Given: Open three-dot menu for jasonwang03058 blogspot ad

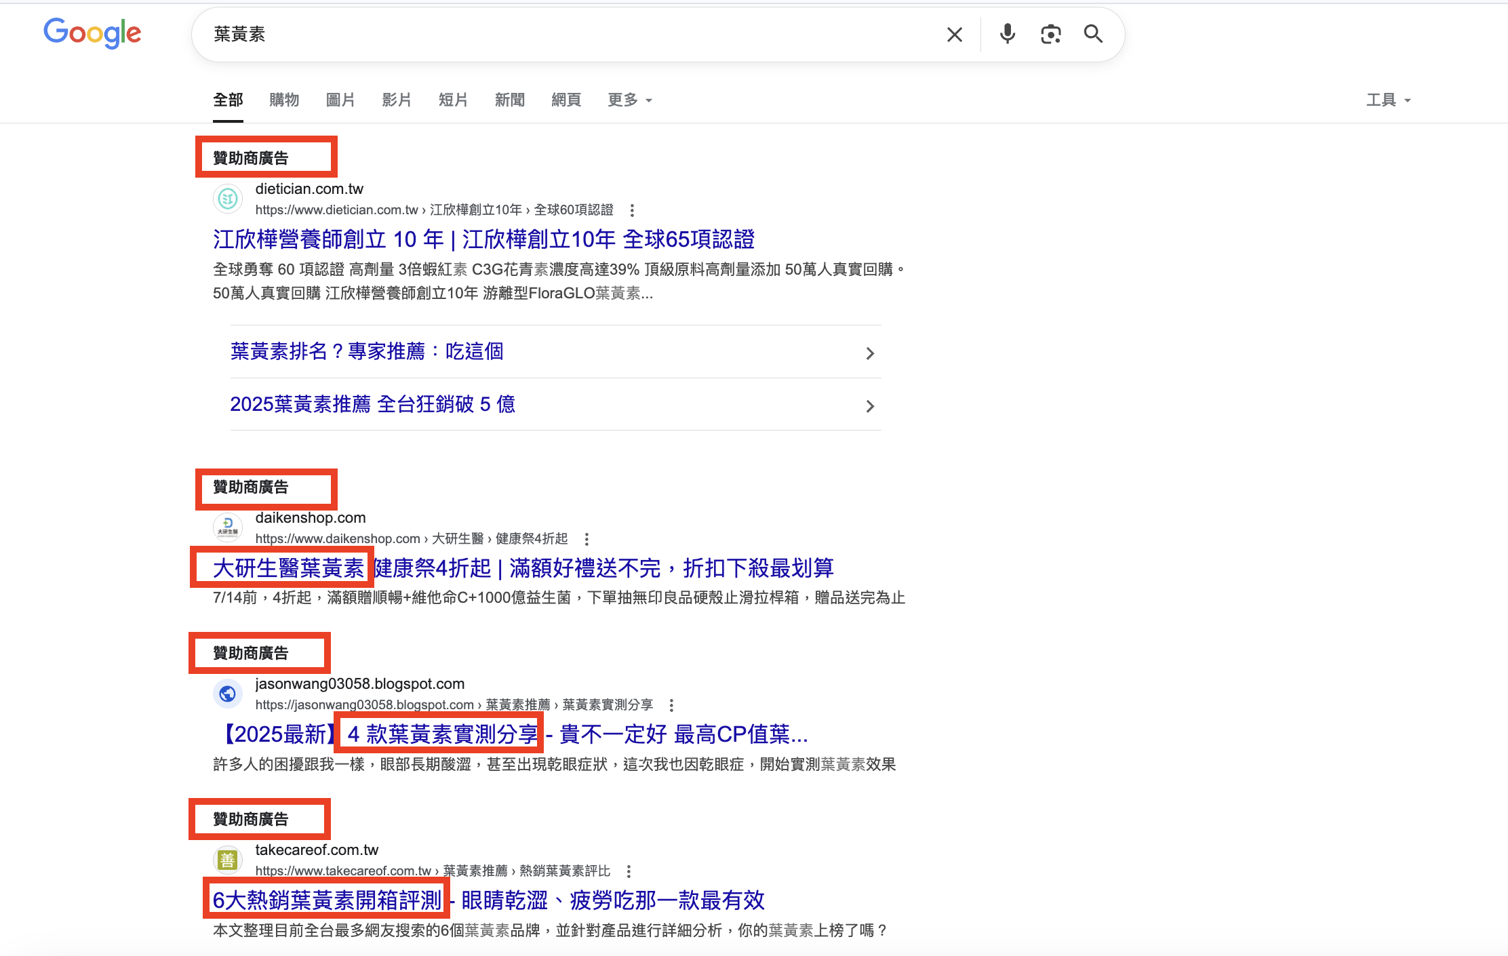Looking at the screenshot, I should point(671,705).
